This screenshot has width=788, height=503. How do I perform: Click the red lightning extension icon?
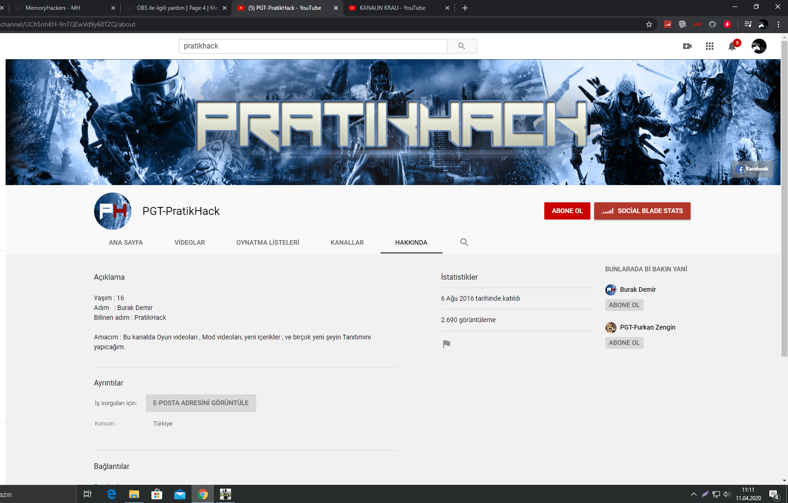tap(727, 24)
